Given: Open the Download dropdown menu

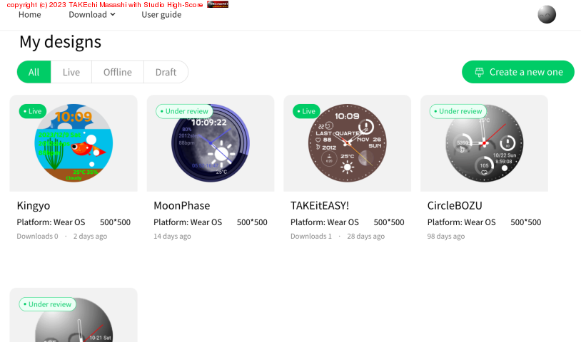Looking at the screenshot, I should [x=91, y=14].
